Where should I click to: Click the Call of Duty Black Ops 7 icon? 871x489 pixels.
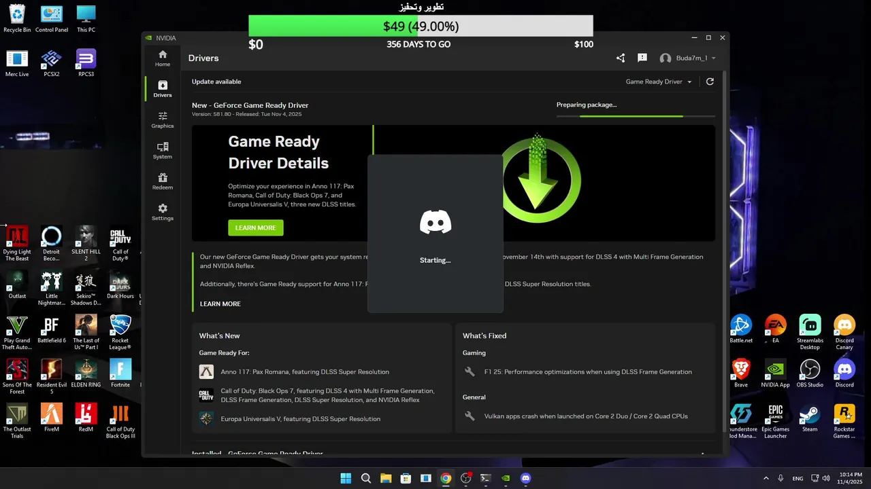point(206,395)
